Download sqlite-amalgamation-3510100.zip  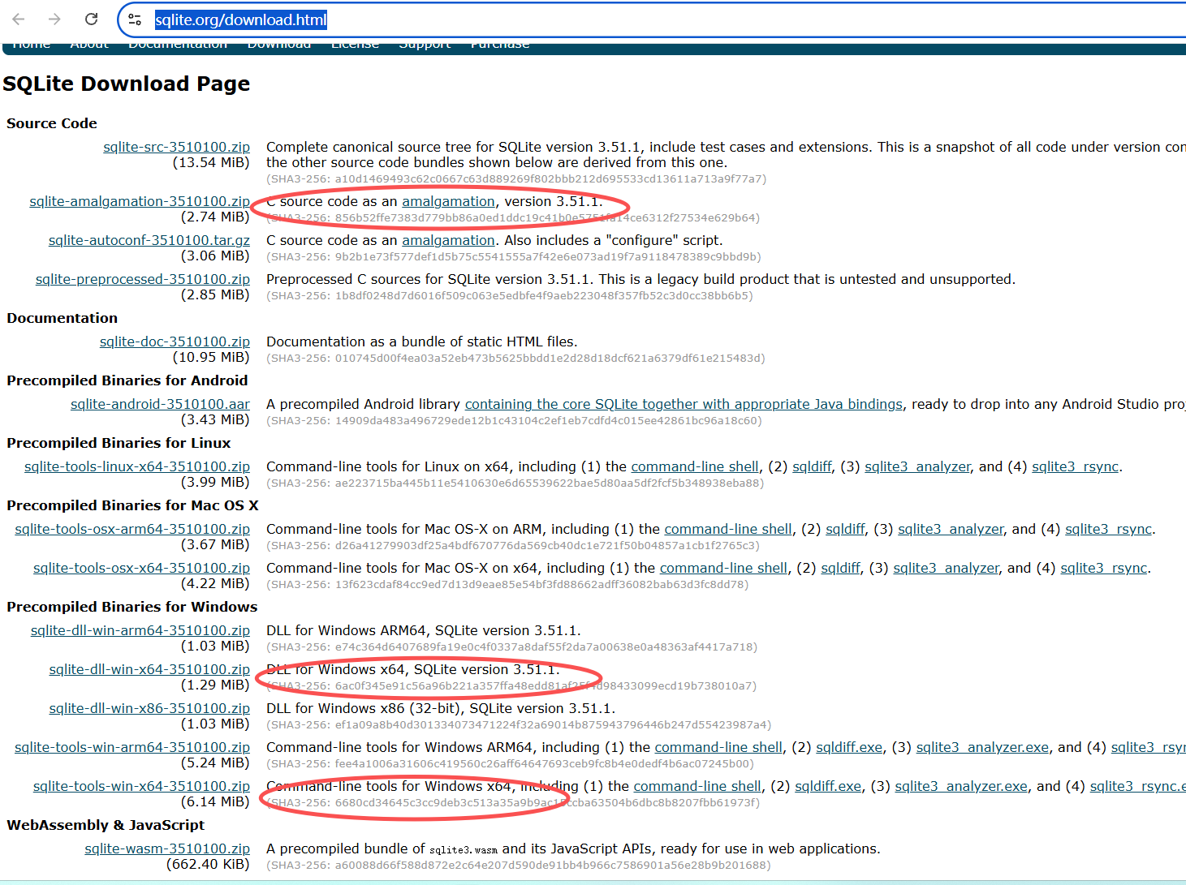(x=140, y=201)
